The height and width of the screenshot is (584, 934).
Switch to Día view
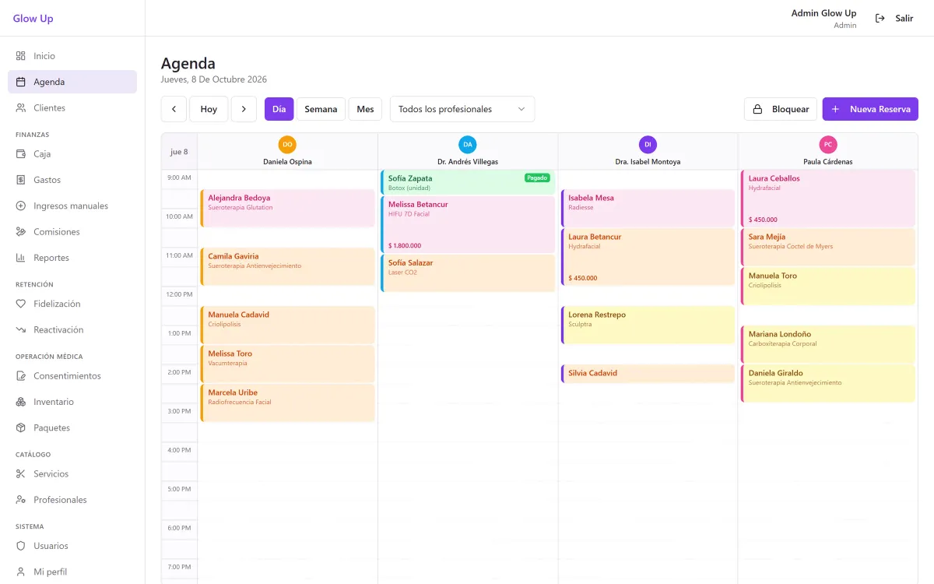[279, 109]
